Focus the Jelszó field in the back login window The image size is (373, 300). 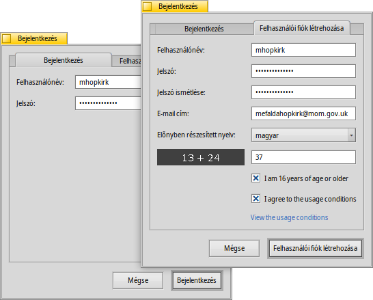(108, 103)
